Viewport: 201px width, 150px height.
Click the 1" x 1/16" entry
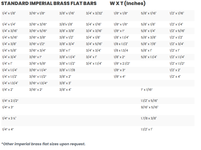[147, 89]
